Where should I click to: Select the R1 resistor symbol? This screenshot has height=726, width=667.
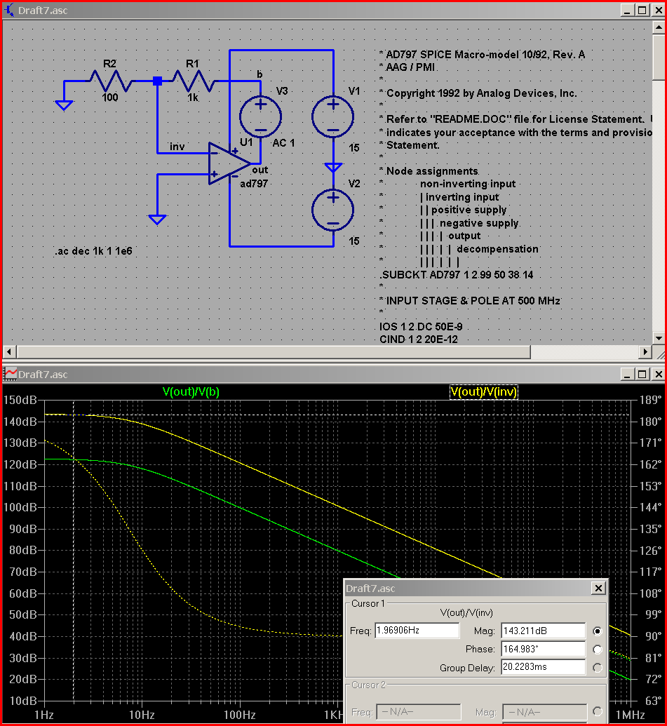point(193,81)
